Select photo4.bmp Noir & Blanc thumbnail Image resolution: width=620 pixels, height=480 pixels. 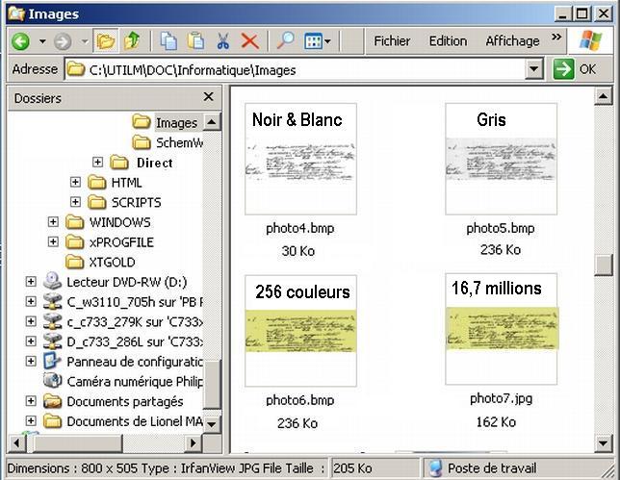(x=300, y=159)
